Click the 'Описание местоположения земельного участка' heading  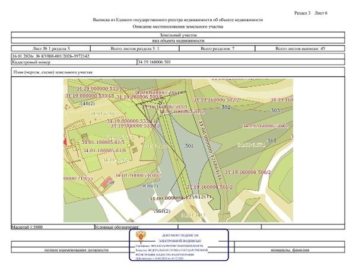(x=178, y=27)
